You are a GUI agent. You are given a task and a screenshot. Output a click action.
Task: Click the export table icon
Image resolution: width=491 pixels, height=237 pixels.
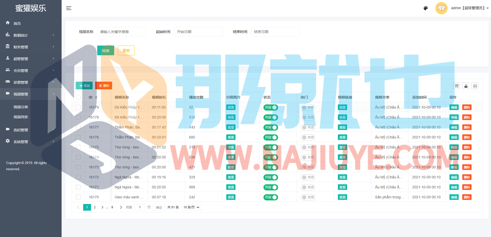(x=466, y=86)
